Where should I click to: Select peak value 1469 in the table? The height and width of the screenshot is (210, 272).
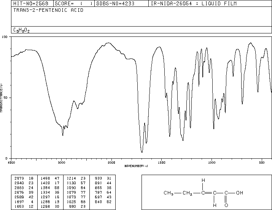tap(45, 178)
